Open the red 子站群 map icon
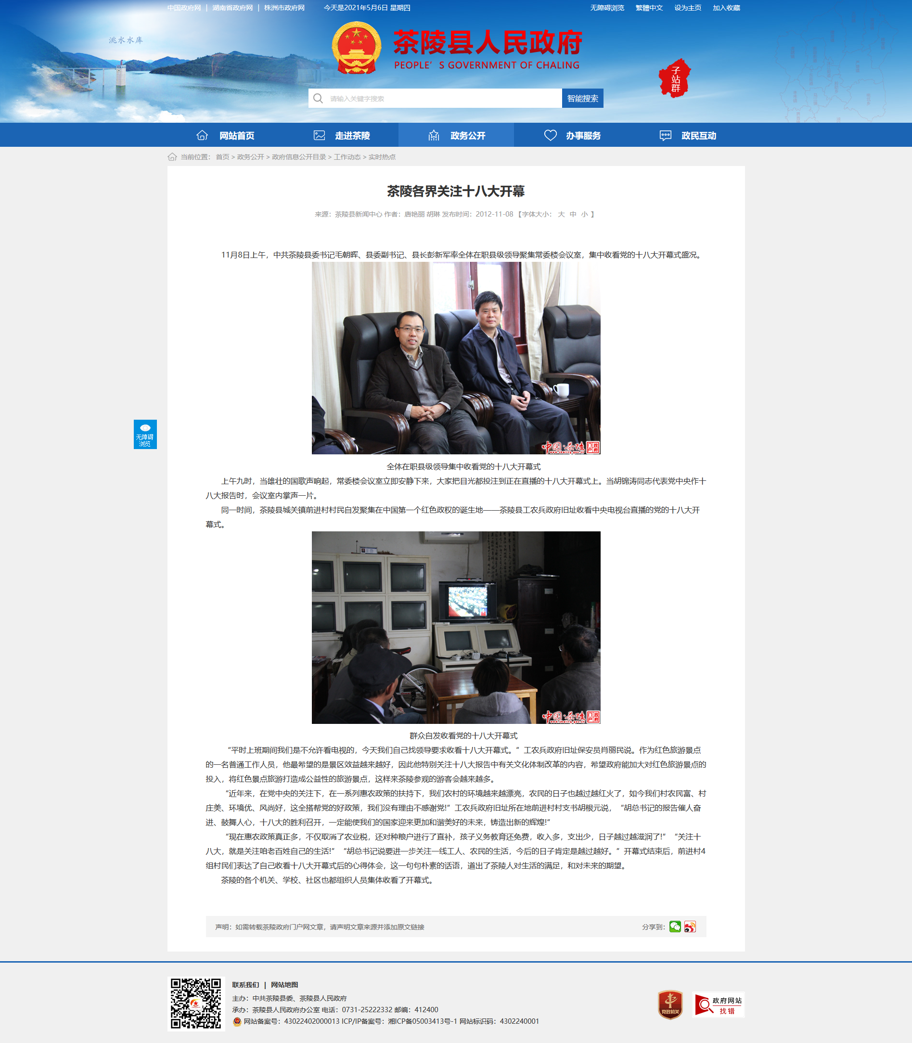 [675, 78]
